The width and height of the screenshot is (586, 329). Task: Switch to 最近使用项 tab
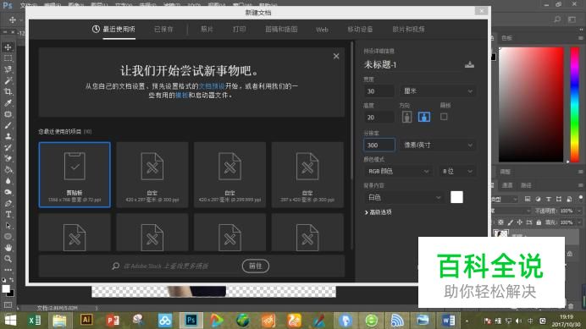tap(113, 29)
